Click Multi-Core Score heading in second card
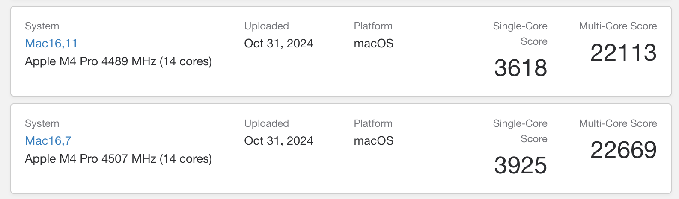Image resolution: width=679 pixels, height=199 pixels. coord(618,123)
